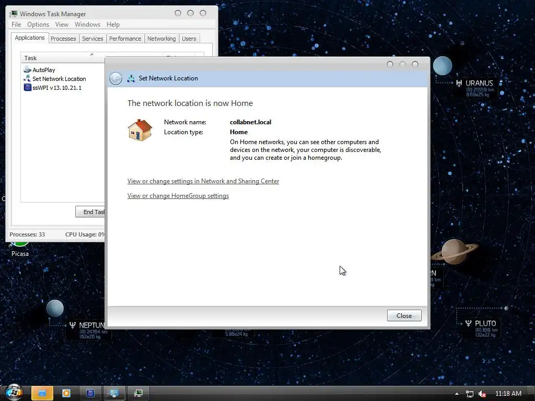Click the muted volume tray icon
Image resolution: width=535 pixels, height=401 pixels.
coord(482,394)
